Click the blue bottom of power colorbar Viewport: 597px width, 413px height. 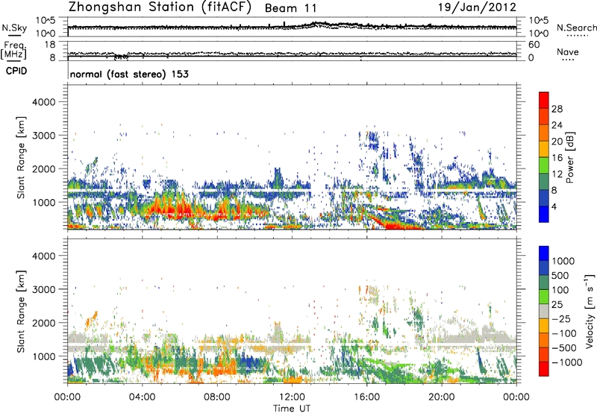click(544, 214)
